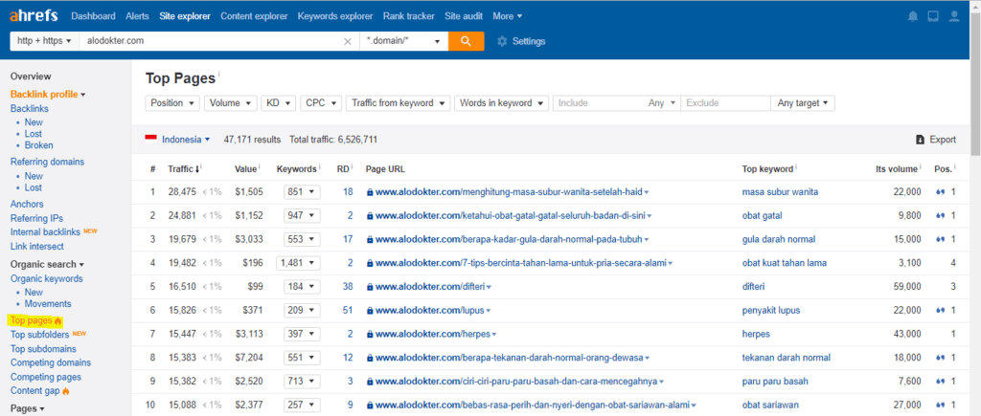Go to Dashboard in top navigation

coord(93,16)
